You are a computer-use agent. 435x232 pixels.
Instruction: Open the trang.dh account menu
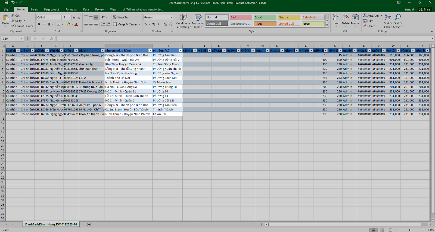point(410,9)
